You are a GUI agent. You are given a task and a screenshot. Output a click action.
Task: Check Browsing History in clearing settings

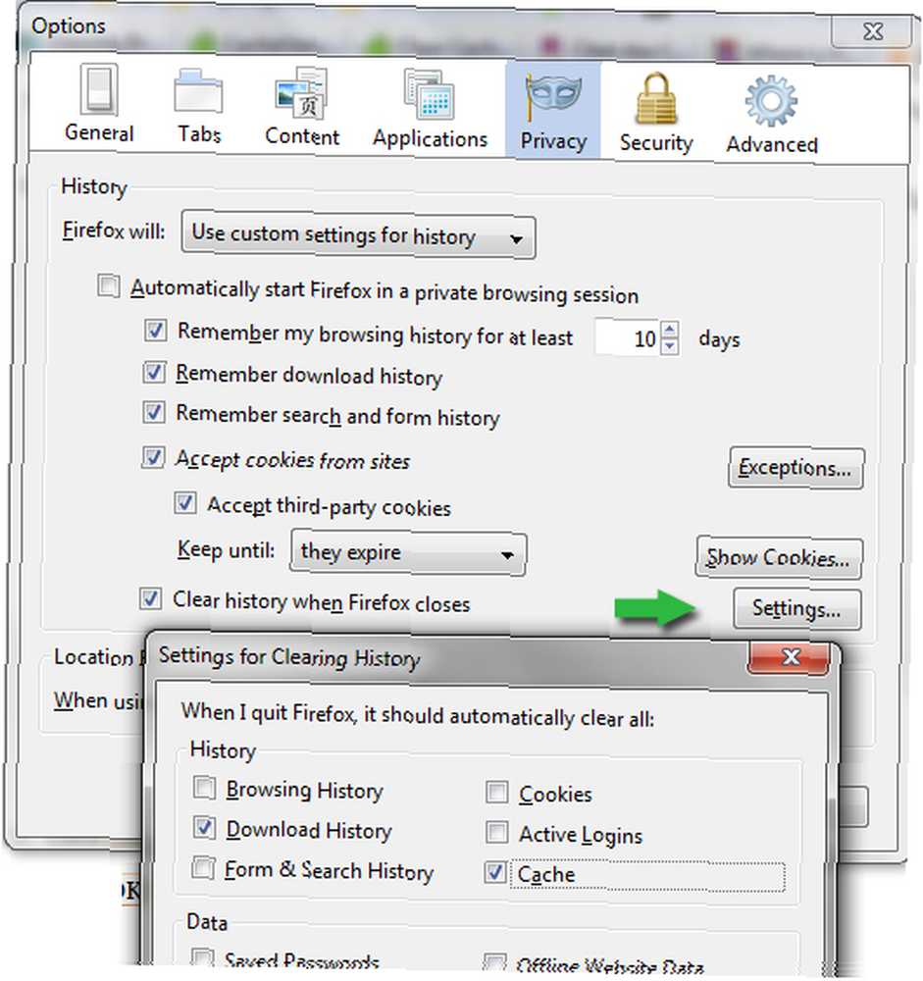pyautogui.click(x=204, y=788)
